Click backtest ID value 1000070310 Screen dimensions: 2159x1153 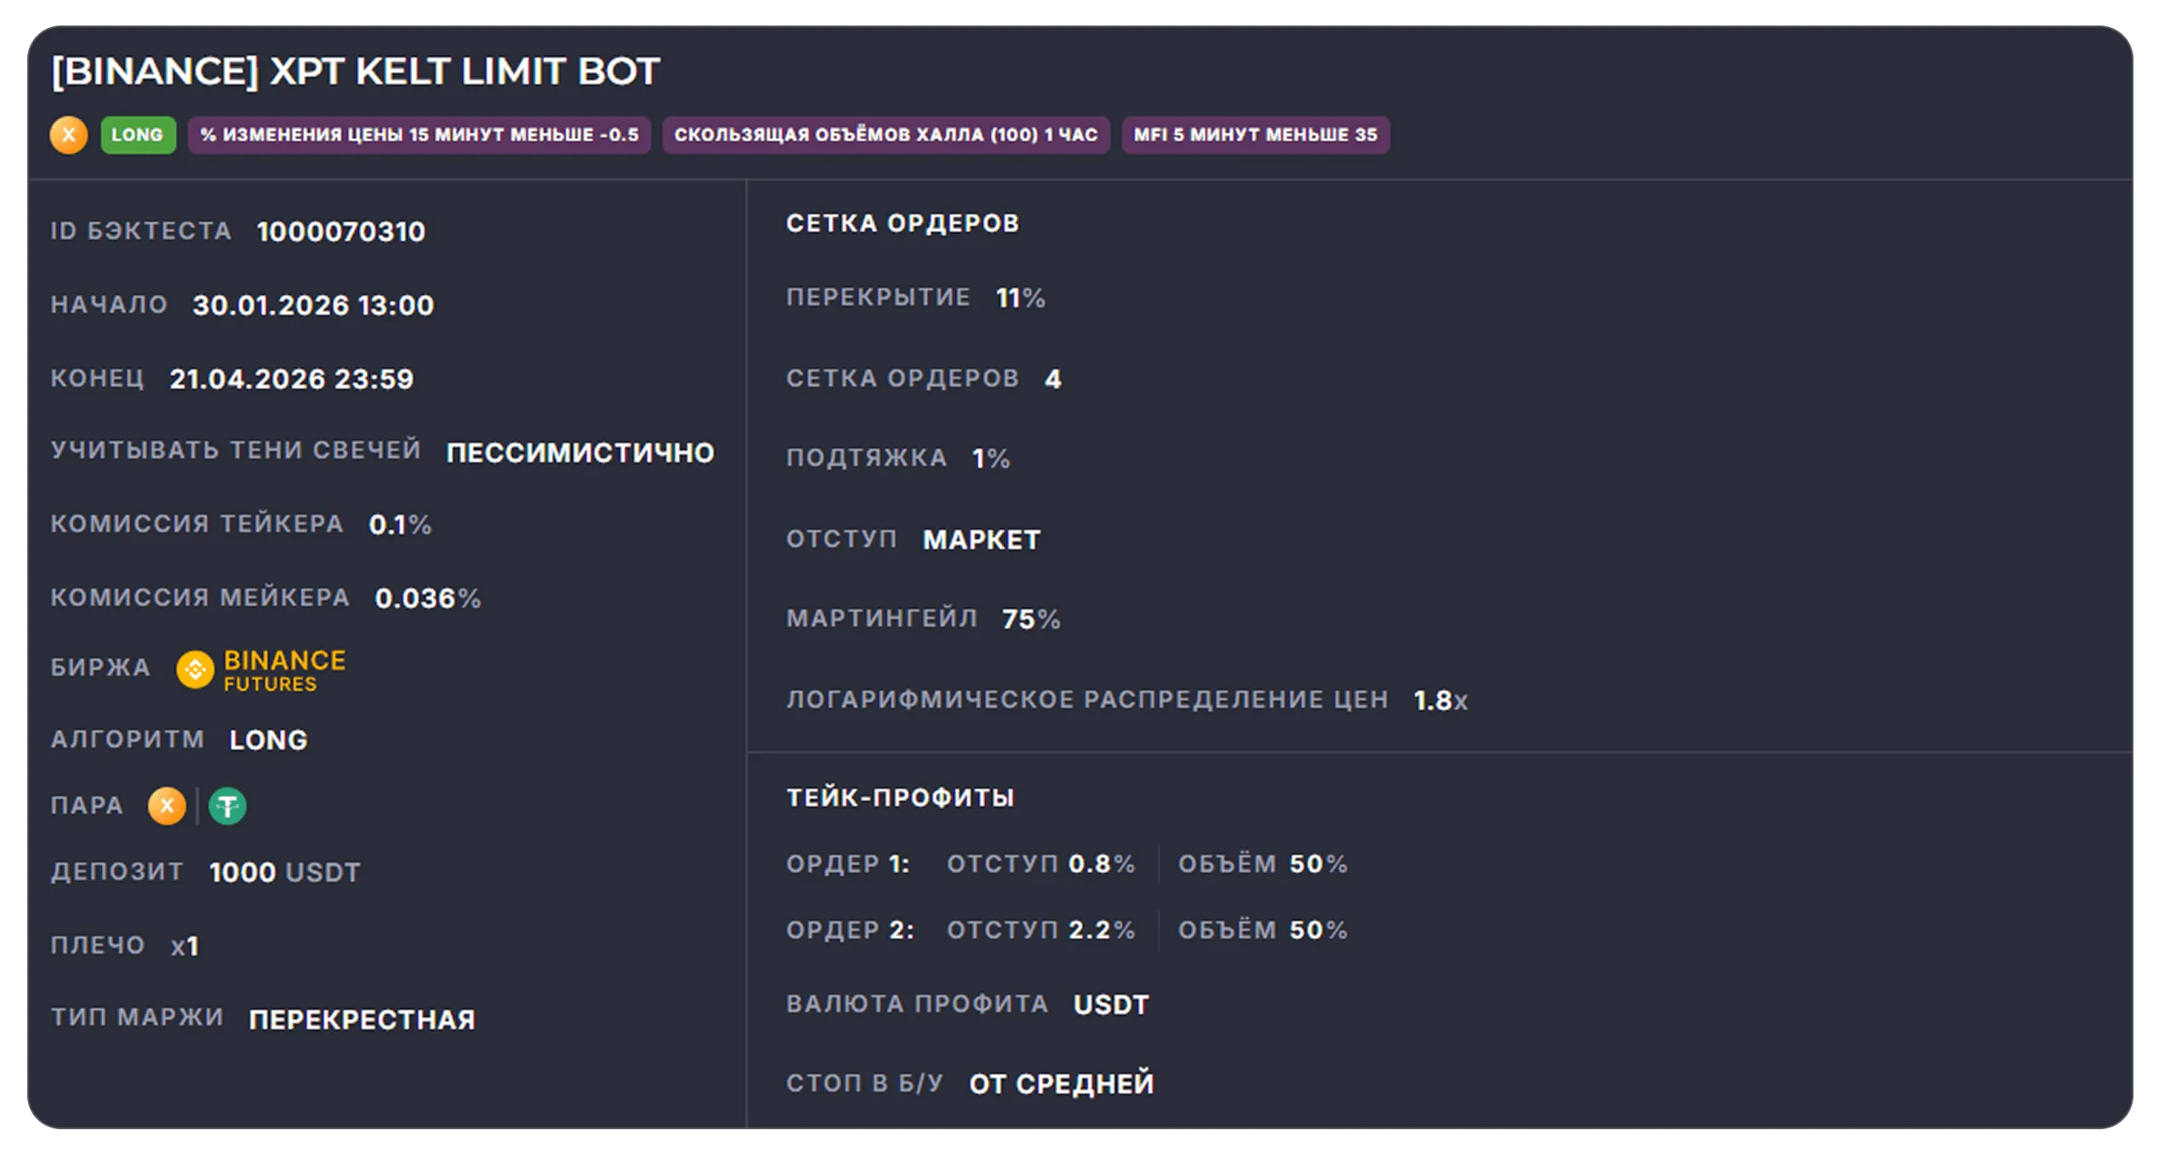tap(341, 231)
